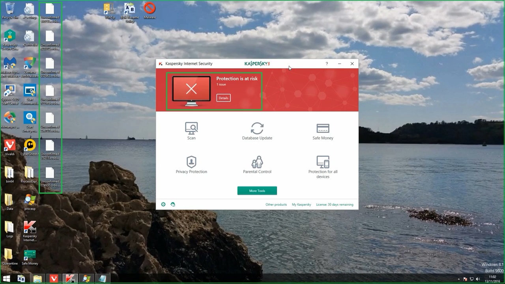Select the CyberGhost desktop shortcut

(x=30, y=148)
